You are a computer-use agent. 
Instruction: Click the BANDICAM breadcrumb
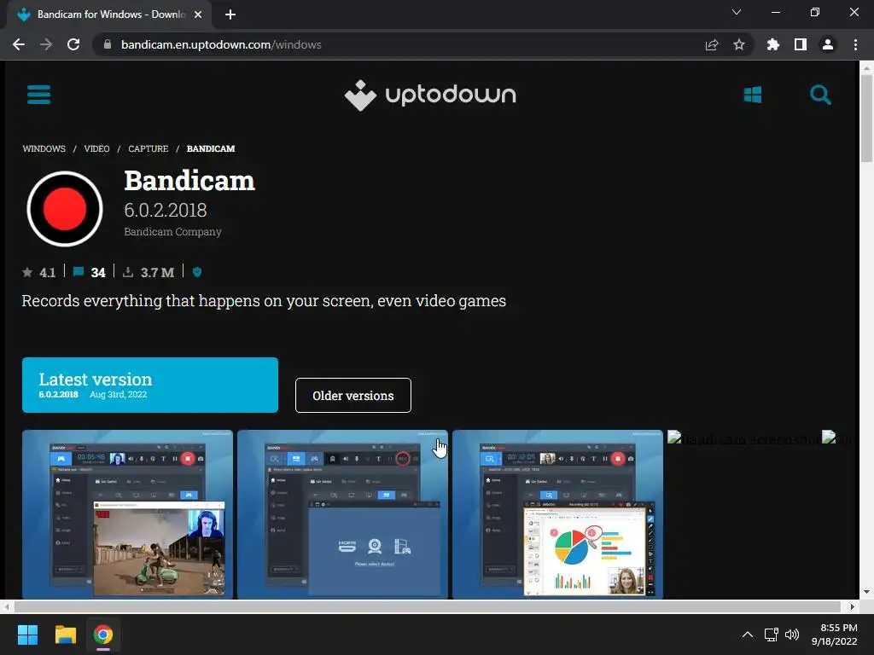click(211, 148)
